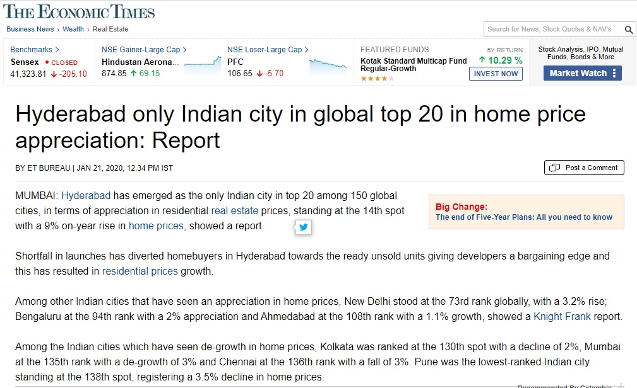The height and width of the screenshot is (388, 637).
Task: Click the speech bubble comment icon
Action: click(554, 168)
